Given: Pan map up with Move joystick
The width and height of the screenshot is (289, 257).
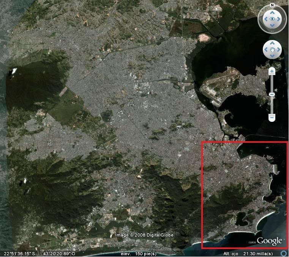Looking at the screenshot, I should coord(272,44).
